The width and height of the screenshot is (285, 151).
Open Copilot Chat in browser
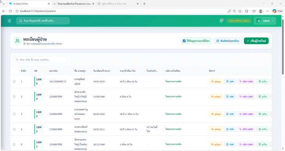pyautogui.click(x=277, y=11)
